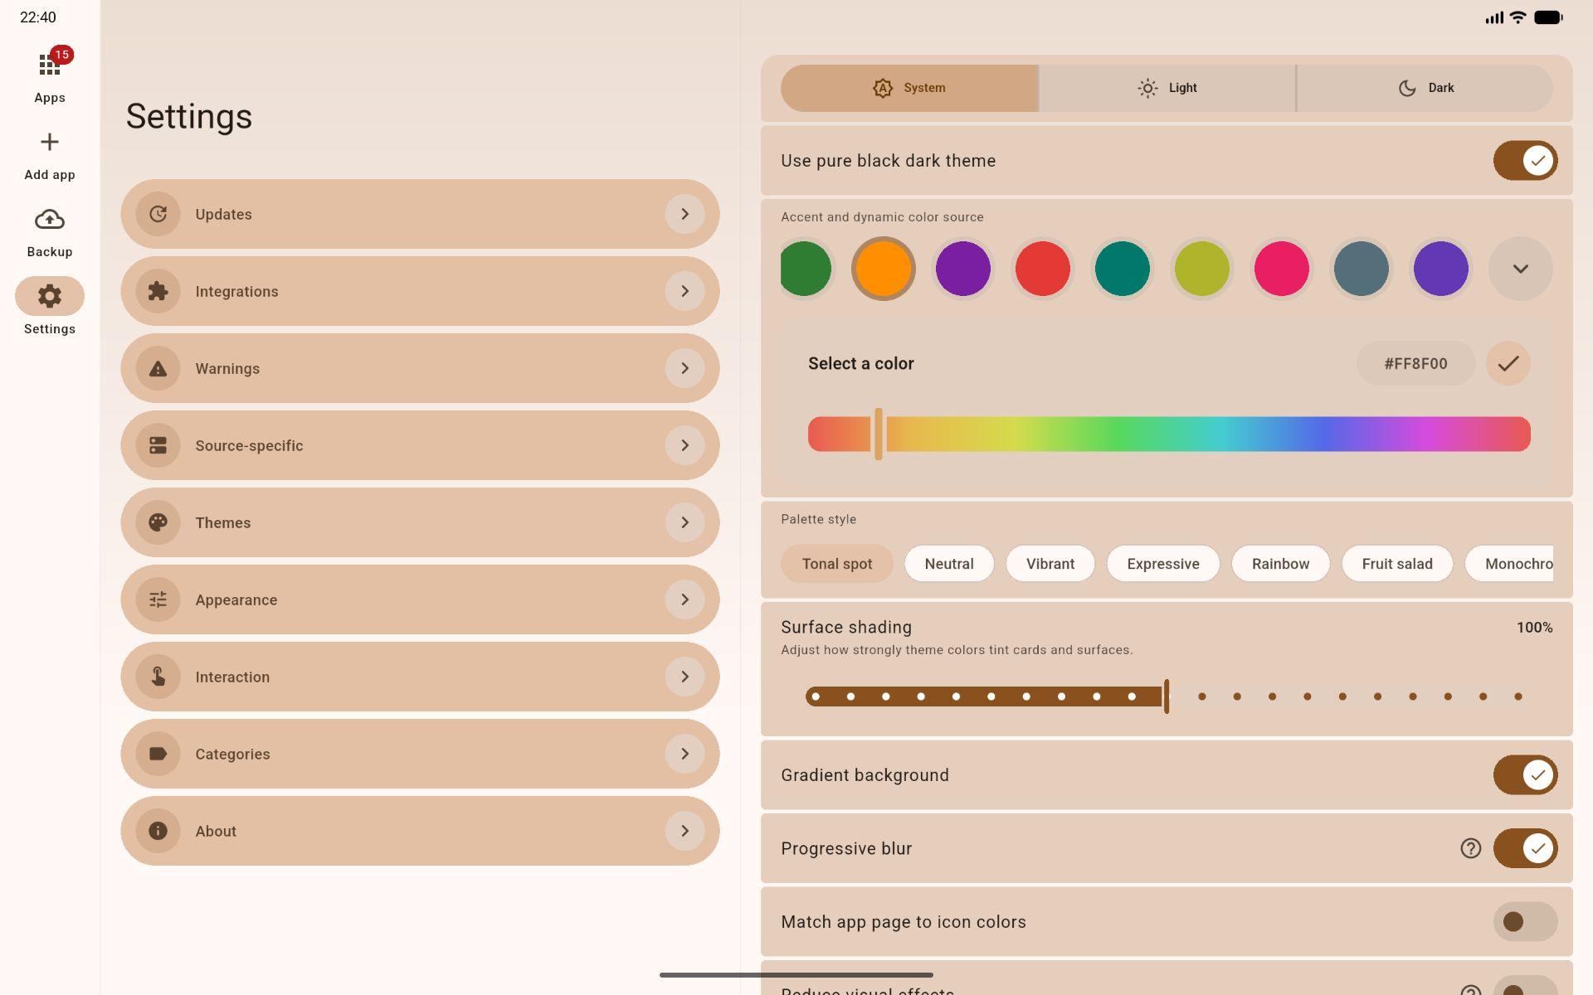
Task: Switch to Light theme mode tab
Action: click(x=1167, y=88)
